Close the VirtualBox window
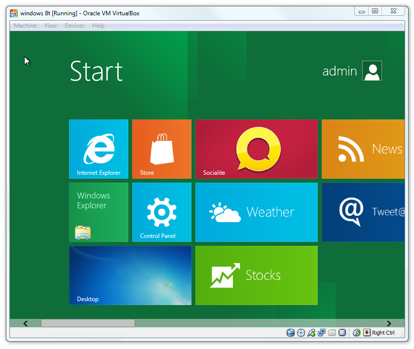This screenshot has height=349, width=414. pos(393,11)
